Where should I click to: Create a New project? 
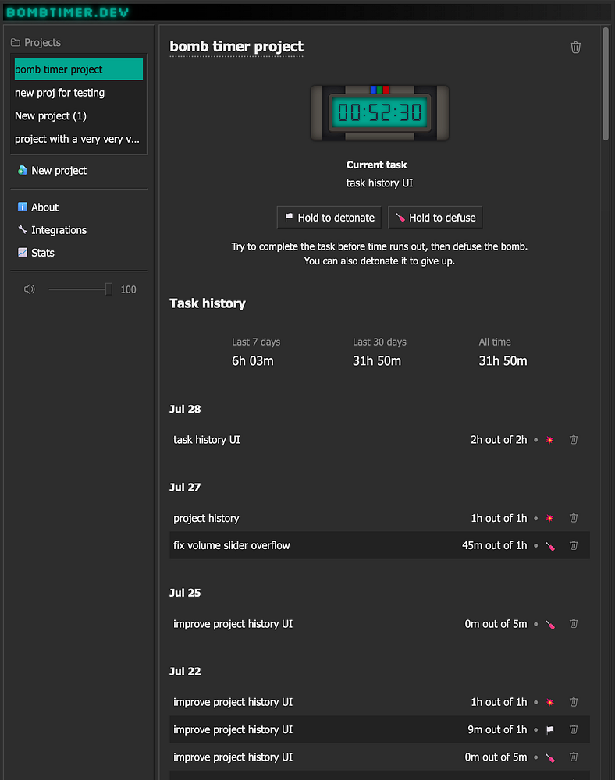coord(59,171)
